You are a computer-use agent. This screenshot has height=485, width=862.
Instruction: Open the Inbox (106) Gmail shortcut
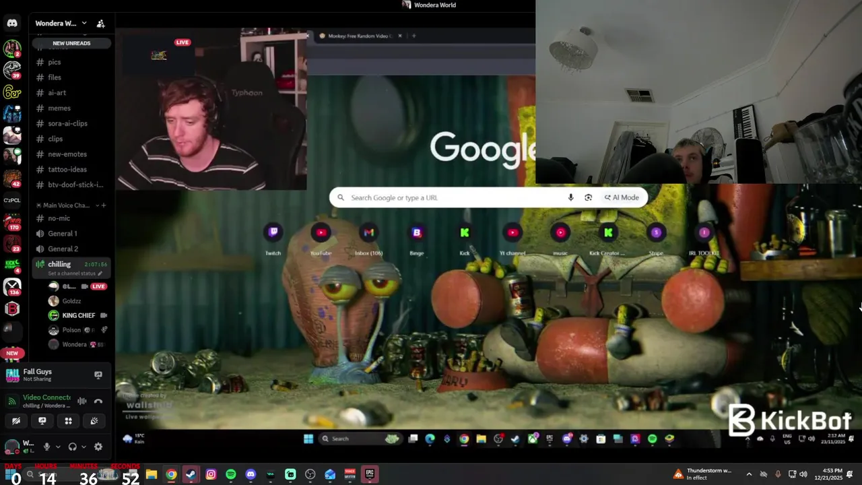click(x=368, y=233)
